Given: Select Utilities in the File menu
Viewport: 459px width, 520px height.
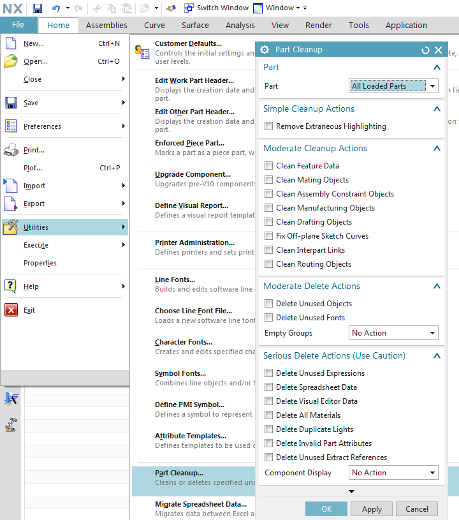Looking at the screenshot, I should click(65, 227).
